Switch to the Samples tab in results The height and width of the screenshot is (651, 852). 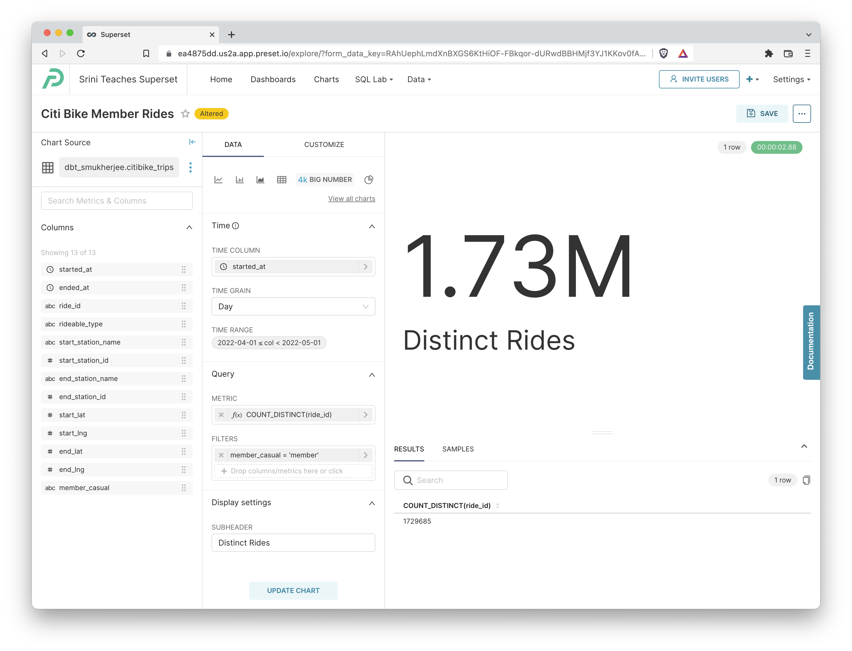pos(458,449)
